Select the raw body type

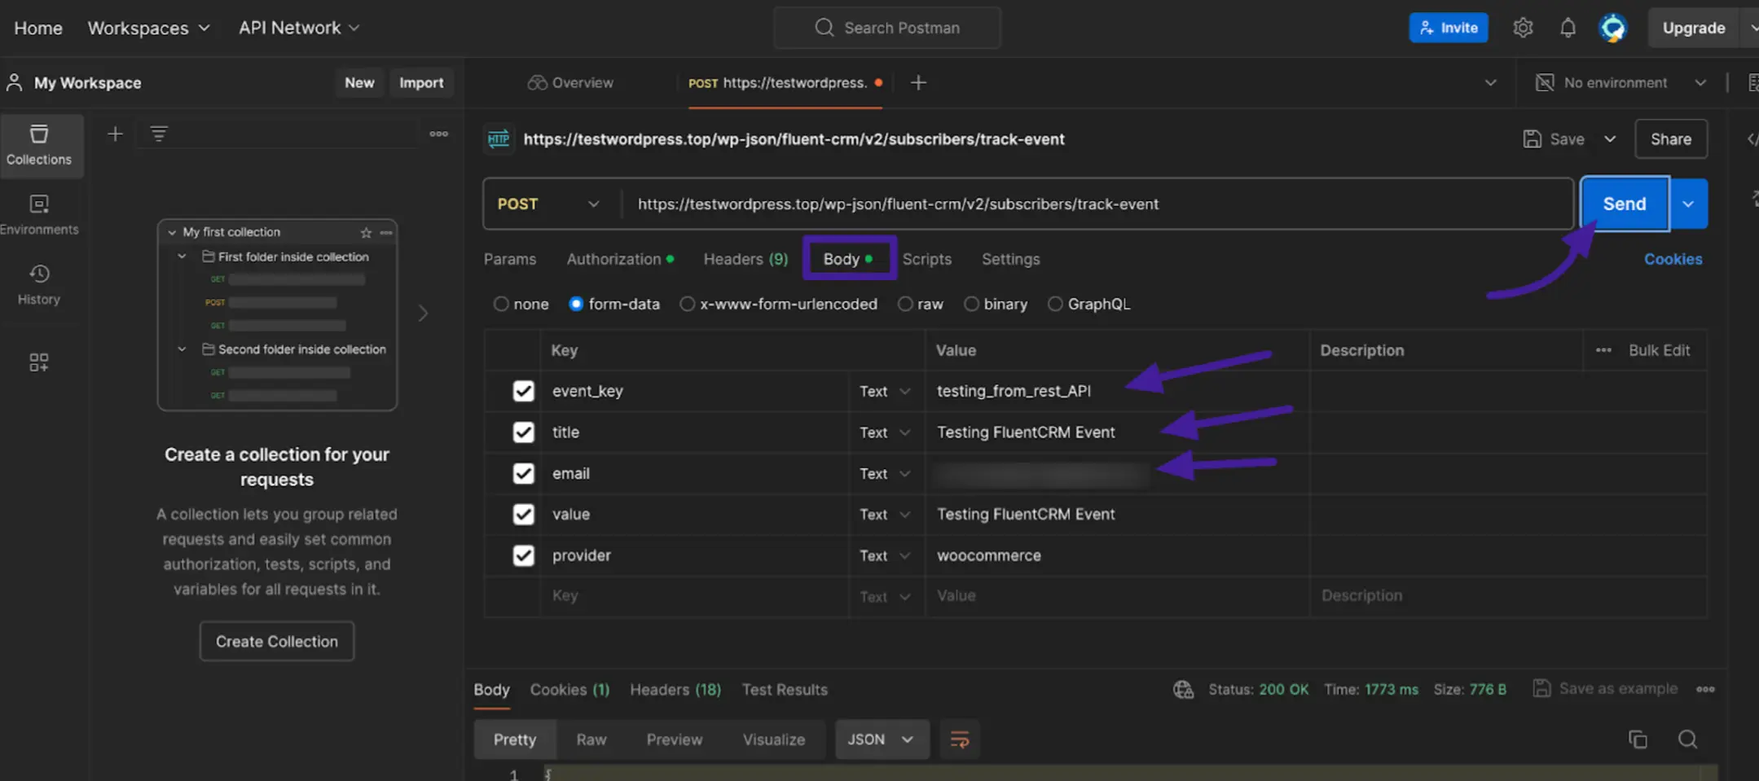[x=905, y=304]
